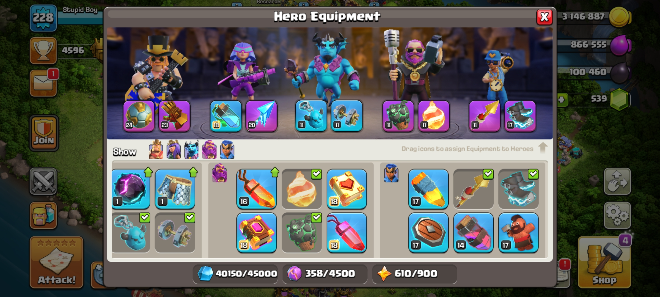The height and width of the screenshot is (297, 660).
Task: Filter equipment by Minion Prince portrait
Action: coord(191,150)
